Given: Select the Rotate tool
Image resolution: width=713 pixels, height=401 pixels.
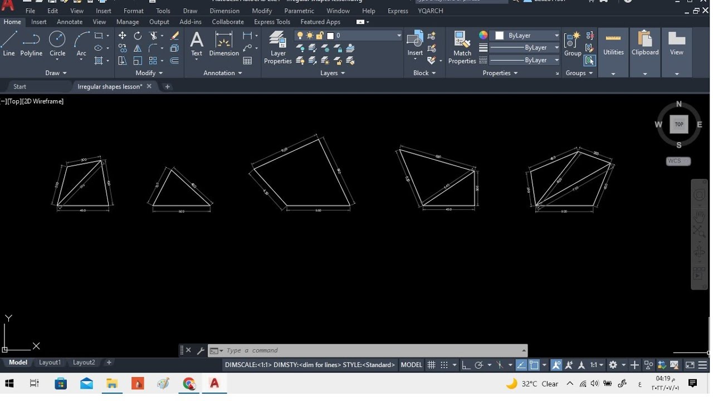Looking at the screenshot, I should coord(138,36).
